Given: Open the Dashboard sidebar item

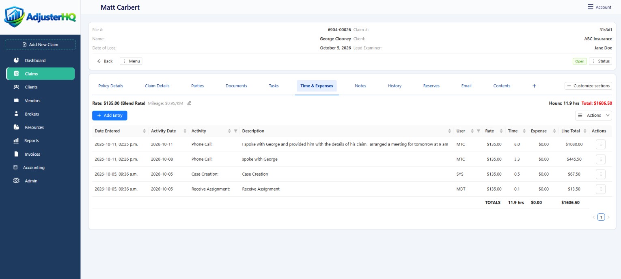Looking at the screenshot, I should tap(35, 60).
